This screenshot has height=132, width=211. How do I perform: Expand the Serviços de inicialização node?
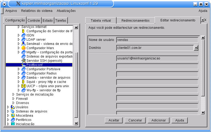click(13, 95)
